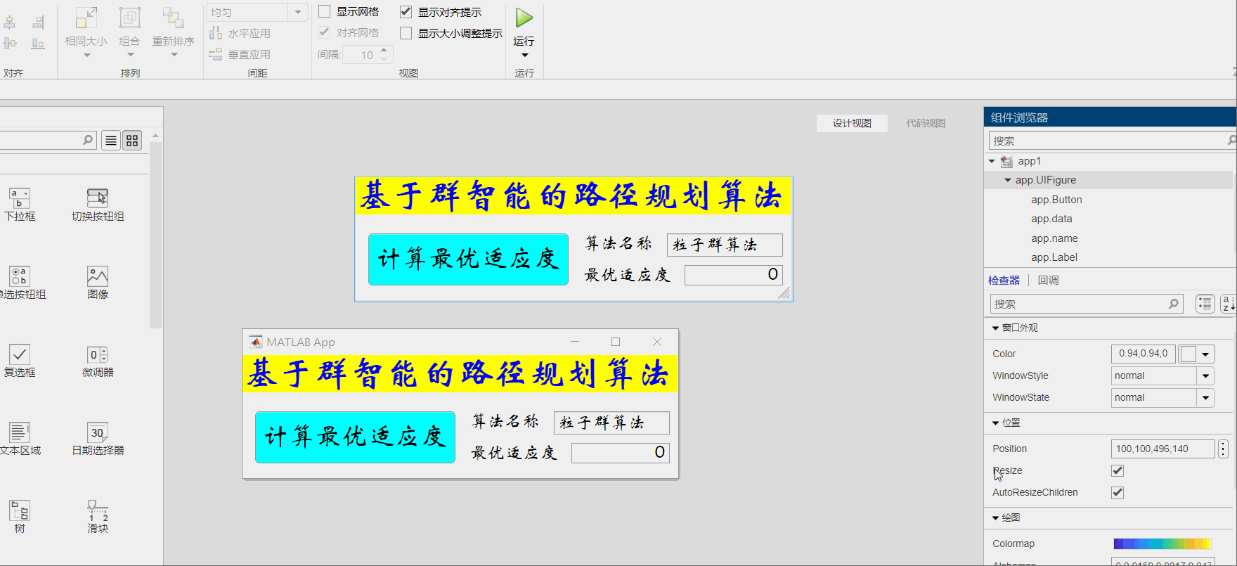Open the 相同大小 dropdown arrow
The width and height of the screenshot is (1237, 566).
86,55
